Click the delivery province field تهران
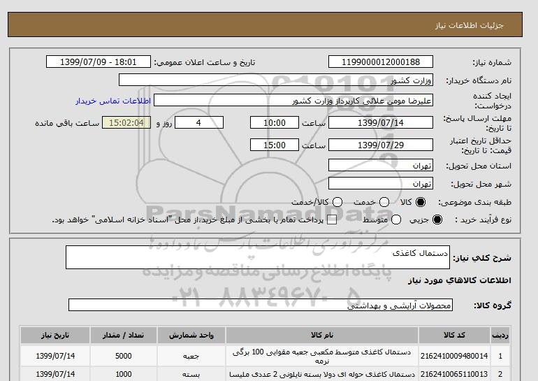The width and height of the screenshot is (538, 381). 381,165
